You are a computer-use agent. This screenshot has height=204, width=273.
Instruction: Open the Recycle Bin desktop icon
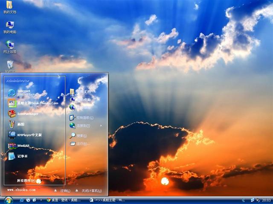10,66
